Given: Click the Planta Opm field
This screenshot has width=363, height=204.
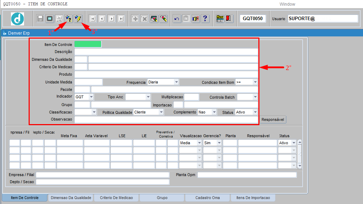Looking at the screenshot, I should [247, 175].
